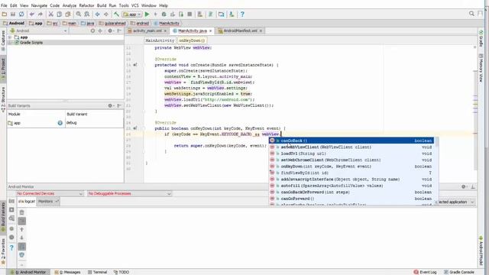The width and height of the screenshot is (489, 275).
Task: Click the Android Monitor settings gear icon
Action: (x=464, y=186)
